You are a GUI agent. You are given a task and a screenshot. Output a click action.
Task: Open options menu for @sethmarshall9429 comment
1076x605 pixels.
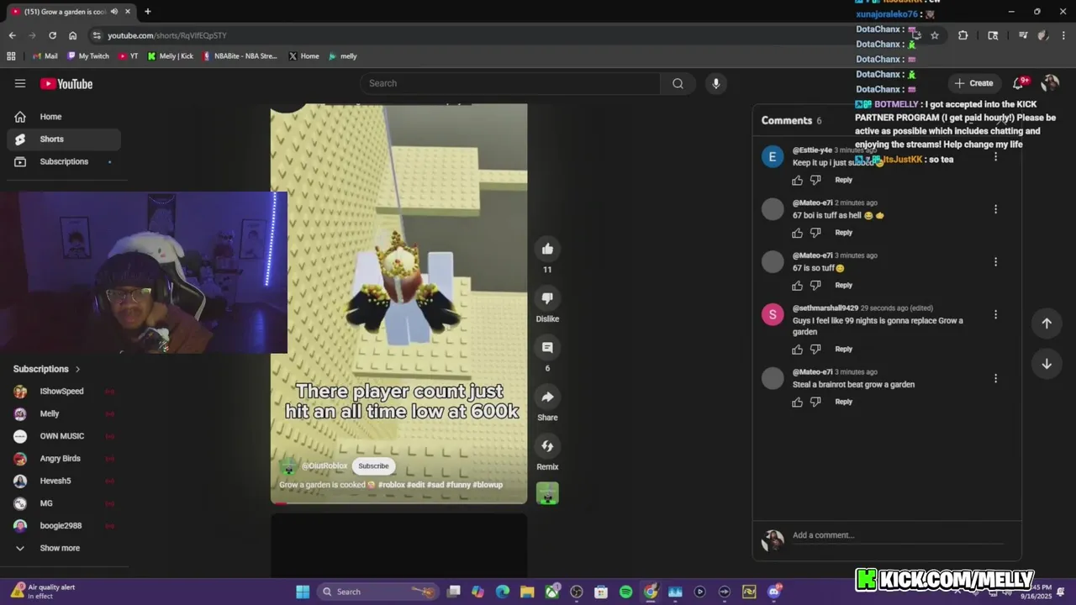pyautogui.click(x=995, y=314)
